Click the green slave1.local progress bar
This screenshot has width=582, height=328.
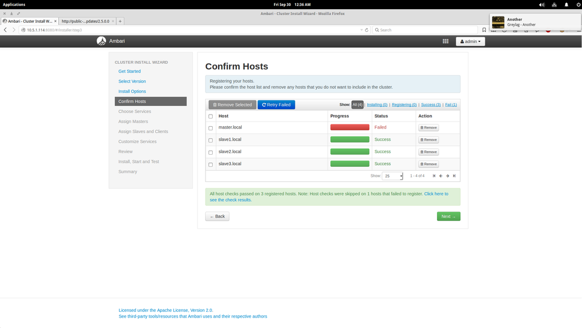click(350, 140)
